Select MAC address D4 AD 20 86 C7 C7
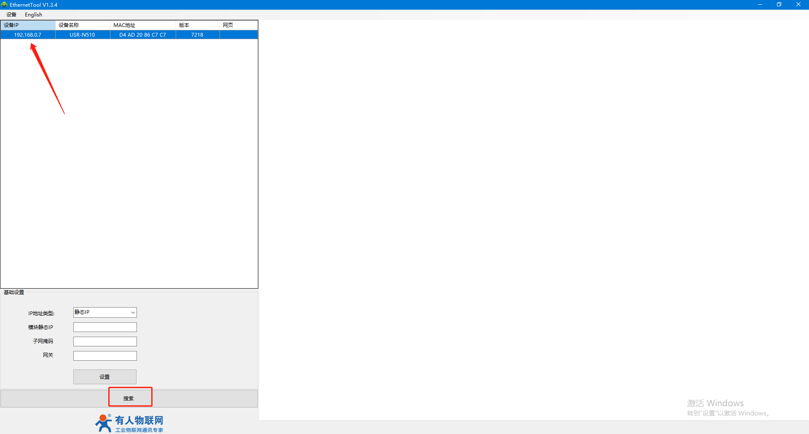 coord(143,35)
